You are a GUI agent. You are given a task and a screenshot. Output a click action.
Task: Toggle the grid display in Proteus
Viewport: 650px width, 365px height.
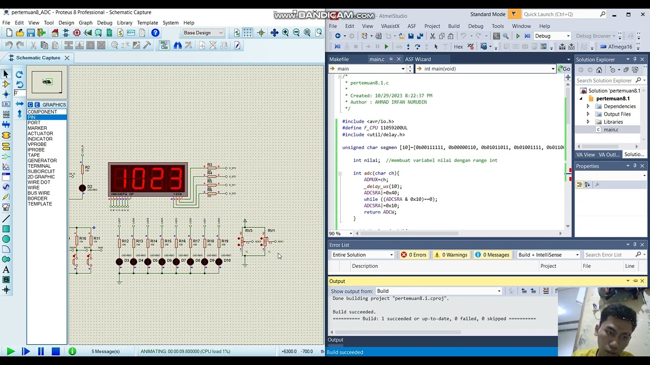pos(247,33)
